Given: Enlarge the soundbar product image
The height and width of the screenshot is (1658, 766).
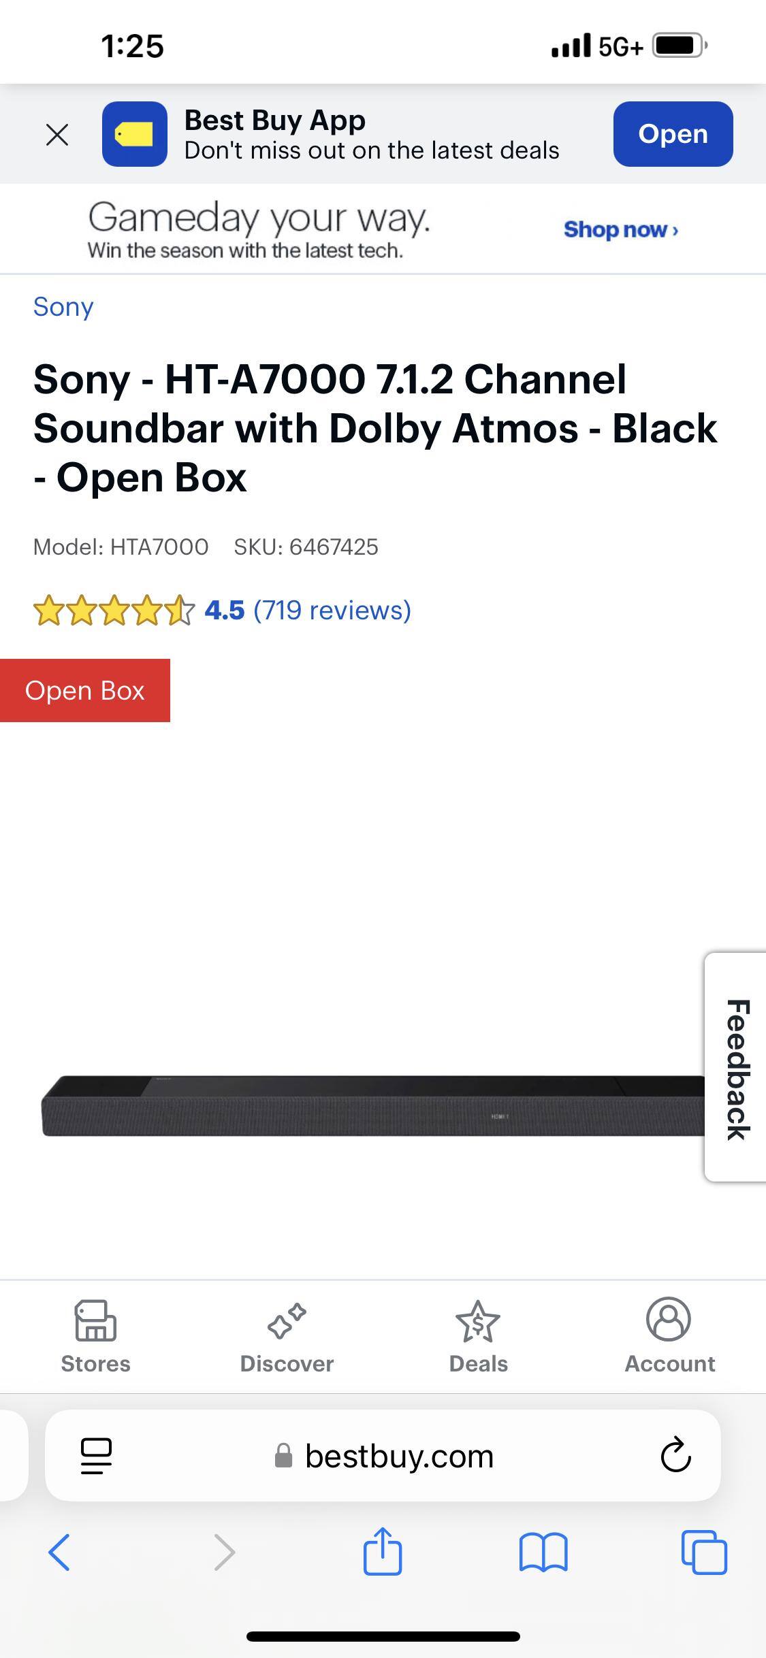Looking at the screenshot, I should point(373,1106).
